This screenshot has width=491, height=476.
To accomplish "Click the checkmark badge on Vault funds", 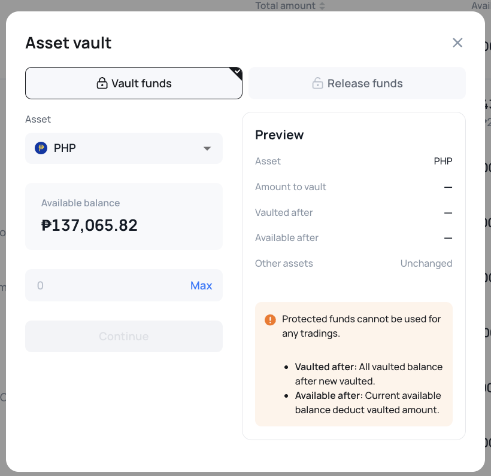I will [x=237, y=72].
